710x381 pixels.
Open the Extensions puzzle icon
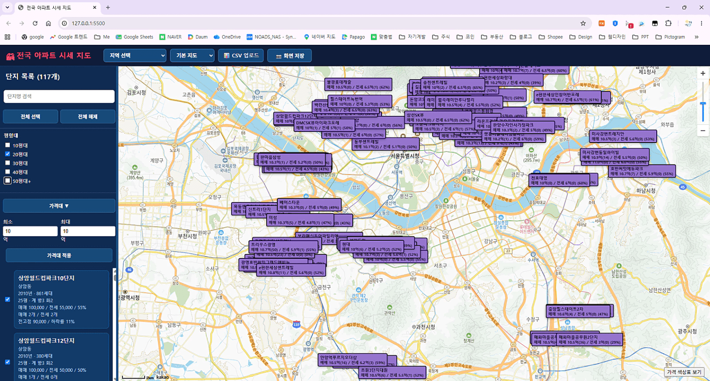point(668,23)
